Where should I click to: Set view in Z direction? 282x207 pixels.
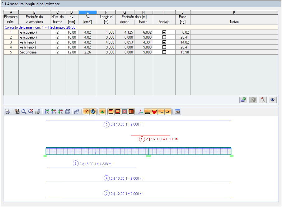click(x=61, y=112)
